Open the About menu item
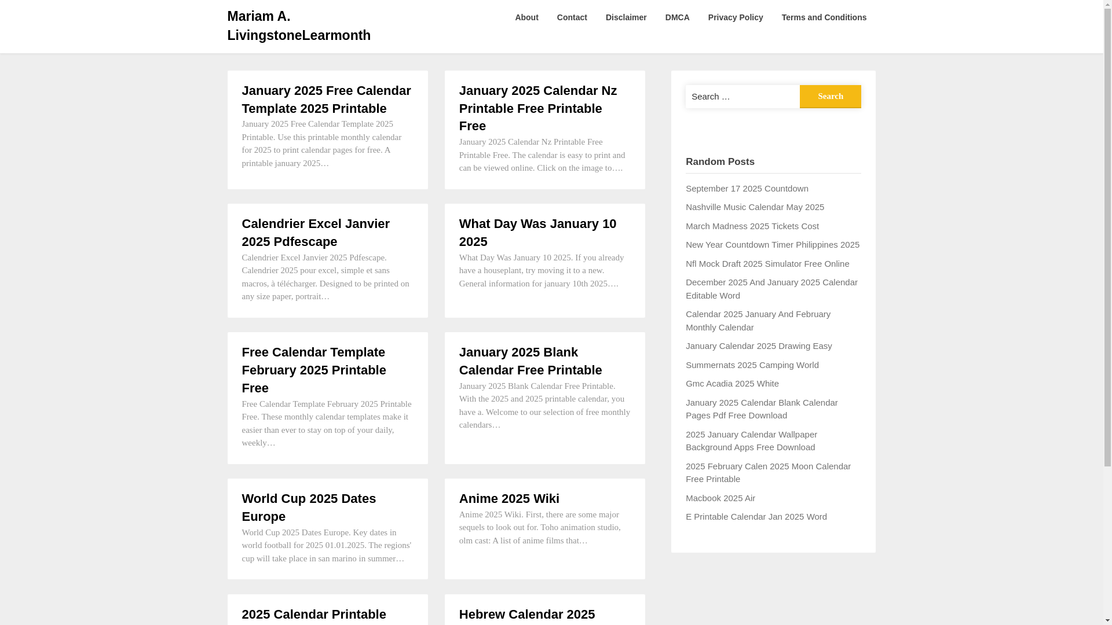This screenshot has width=1112, height=625. pos(526,17)
